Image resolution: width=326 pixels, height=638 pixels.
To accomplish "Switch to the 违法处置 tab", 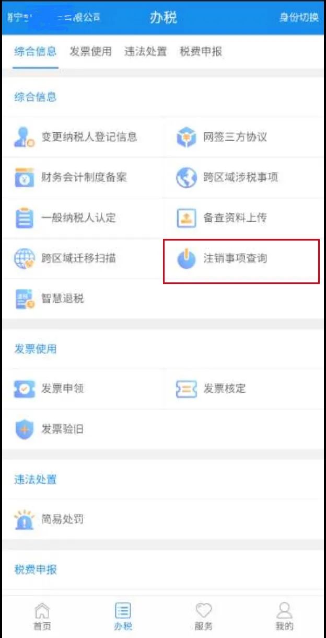I will coord(145,51).
